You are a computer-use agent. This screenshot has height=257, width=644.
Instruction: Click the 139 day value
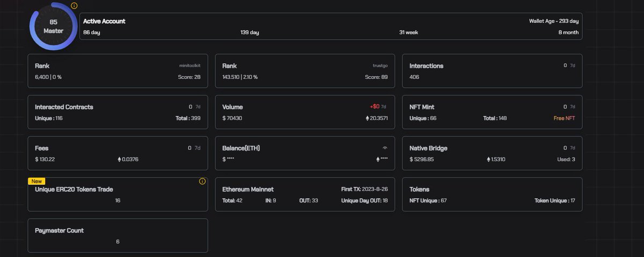point(250,32)
